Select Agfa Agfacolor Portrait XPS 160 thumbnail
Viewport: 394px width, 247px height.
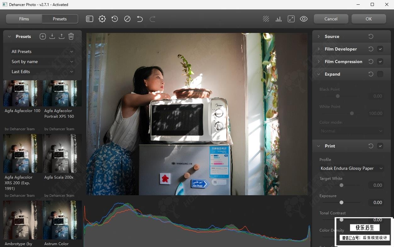tap(62, 93)
